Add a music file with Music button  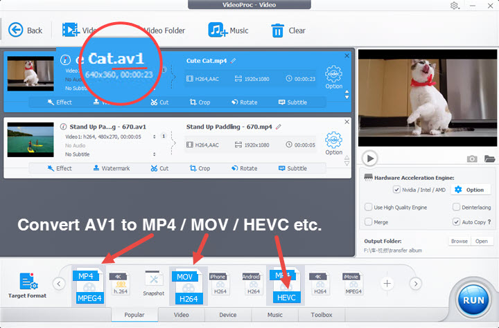tap(228, 30)
